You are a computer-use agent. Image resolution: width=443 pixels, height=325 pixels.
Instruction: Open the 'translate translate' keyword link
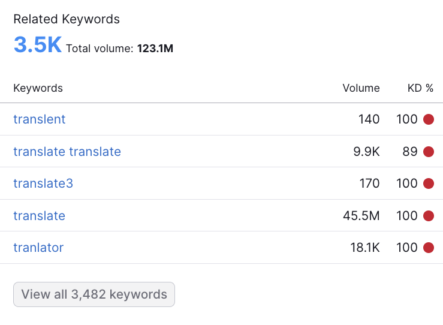click(67, 152)
